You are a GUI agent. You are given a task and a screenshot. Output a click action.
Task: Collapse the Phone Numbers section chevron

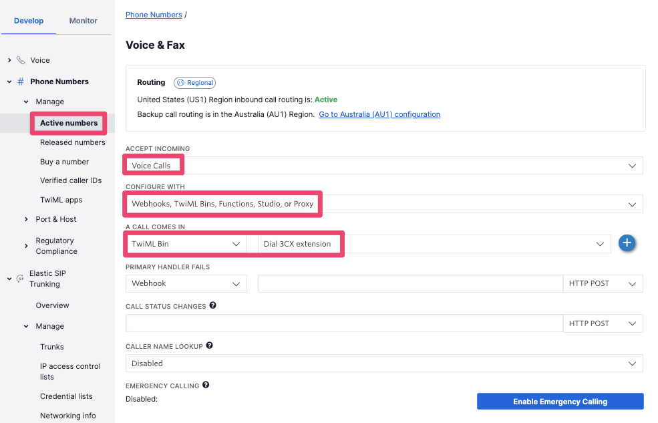point(9,82)
